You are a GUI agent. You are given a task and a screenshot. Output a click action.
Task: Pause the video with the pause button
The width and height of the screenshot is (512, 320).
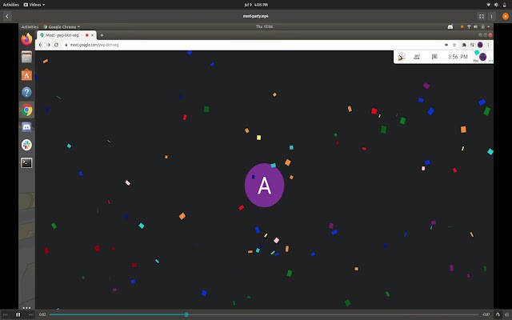18,314
